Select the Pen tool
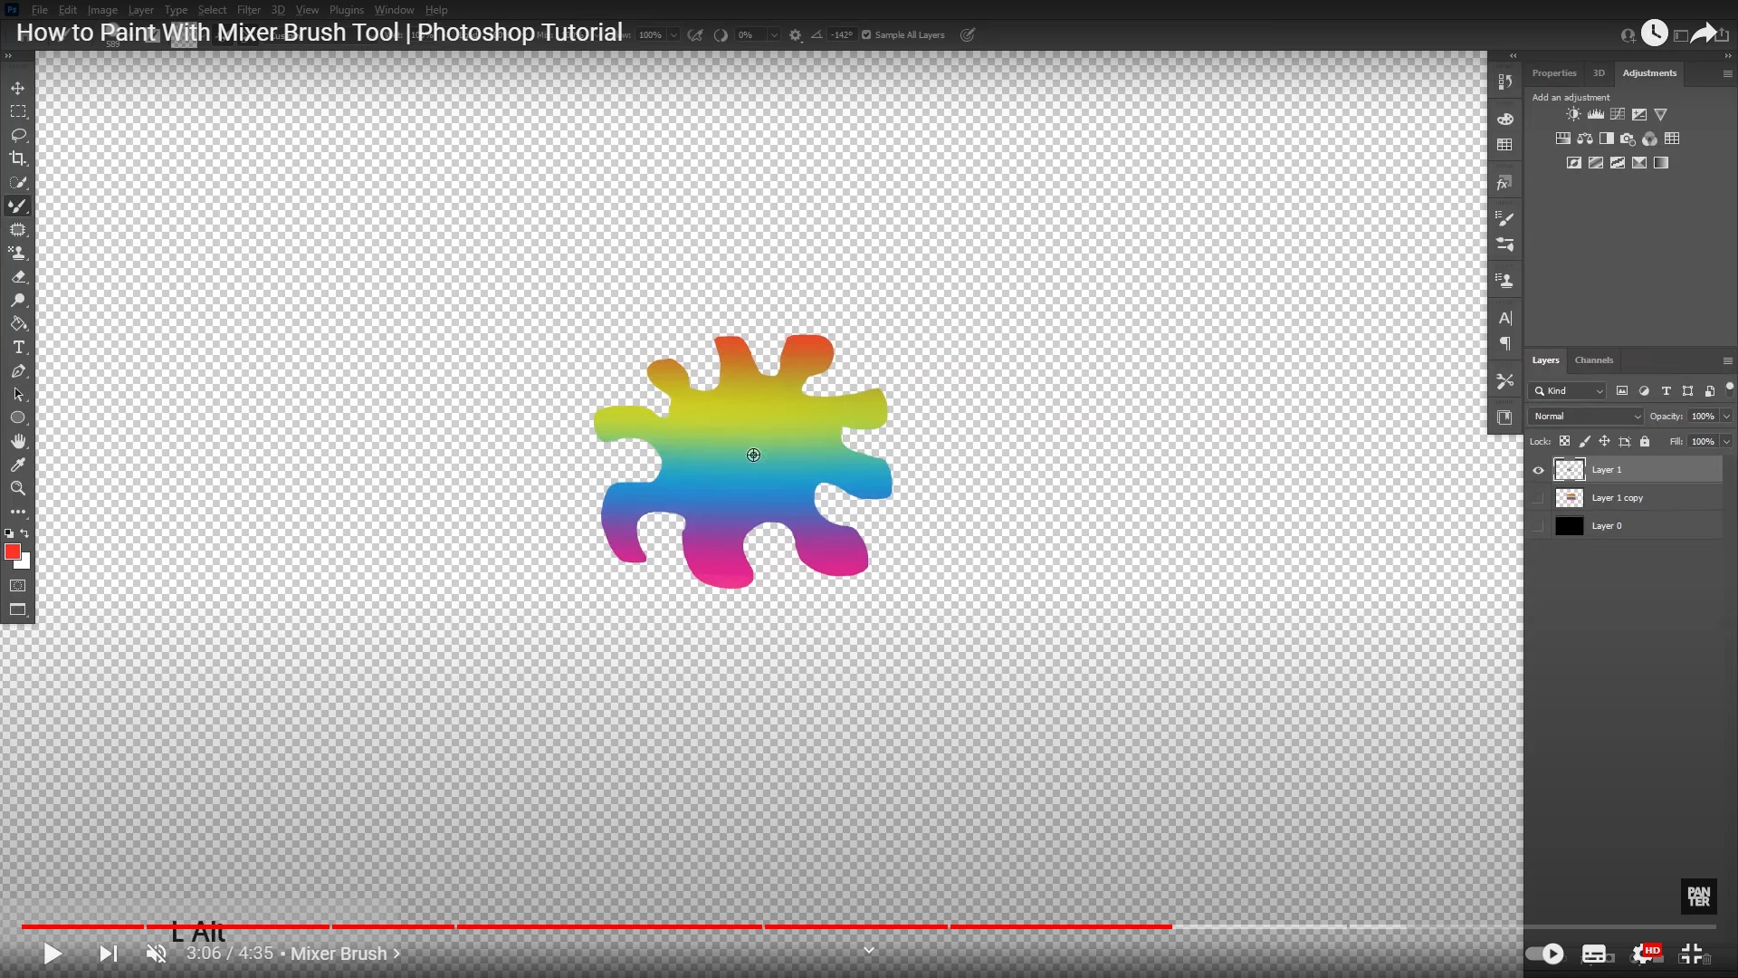The image size is (1738, 978). click(17, 371)
